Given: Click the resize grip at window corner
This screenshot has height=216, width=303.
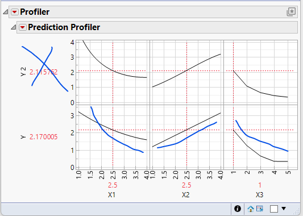Looking at the screenshot, I should pyautogui.click(x=296, y=212).
